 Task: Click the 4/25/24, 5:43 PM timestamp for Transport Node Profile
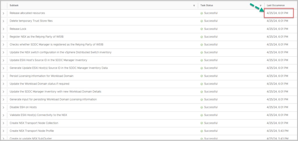tap(277, 131)
